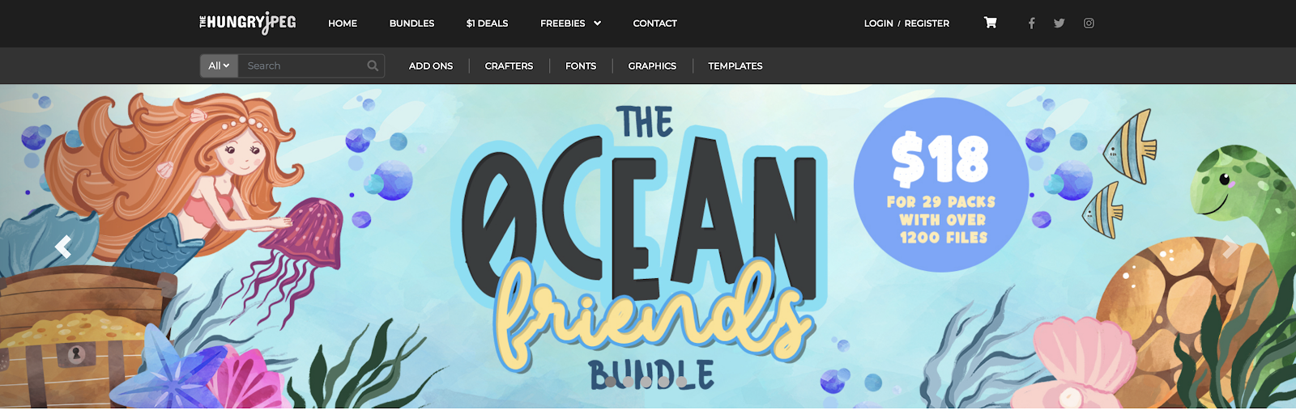
Task: Advance to next banner slide arrow
Action: coord(1231,247)
